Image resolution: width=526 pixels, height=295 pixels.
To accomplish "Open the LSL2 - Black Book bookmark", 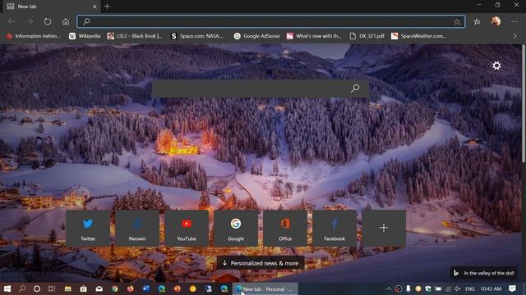I will [135, 36].
